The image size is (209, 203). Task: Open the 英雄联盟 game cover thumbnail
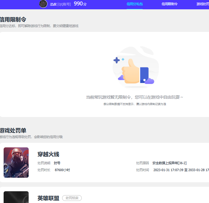[16, 197]
